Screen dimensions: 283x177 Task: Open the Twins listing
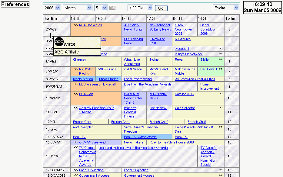coord(154,60)
